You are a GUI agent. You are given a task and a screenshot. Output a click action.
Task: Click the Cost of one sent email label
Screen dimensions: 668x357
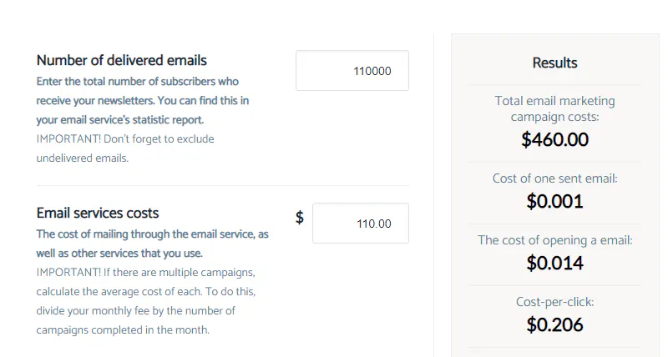tap(554, 178)
